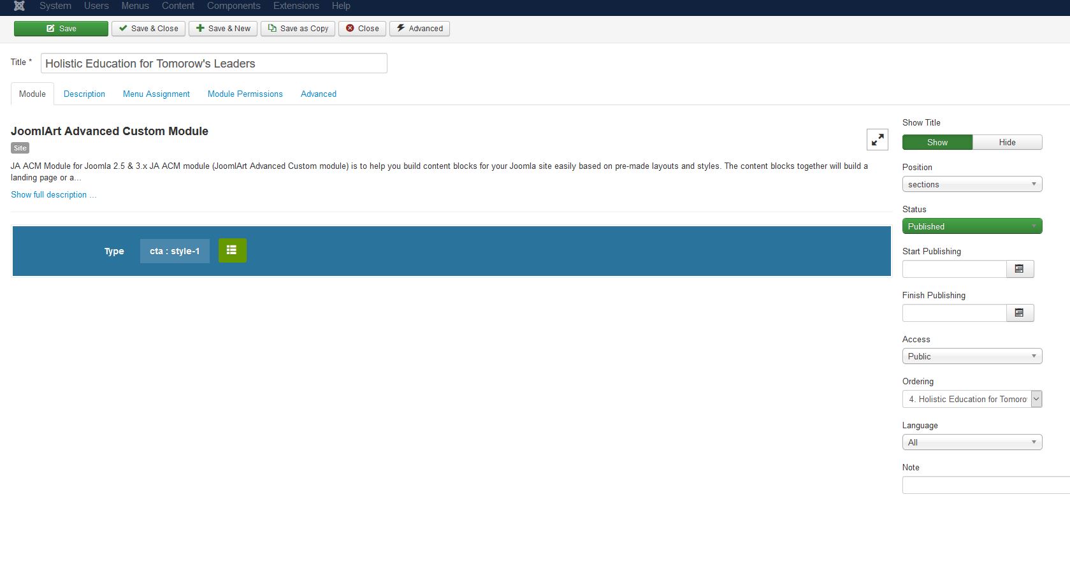Image resolution: width=1070 pixels, height=571 pixels.
Task: Click the Close toolbar button
Action: [362, 29]
